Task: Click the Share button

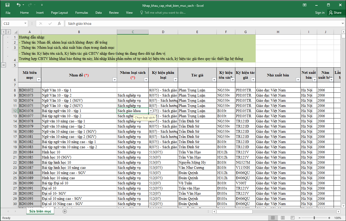Action: pos(335,13)
